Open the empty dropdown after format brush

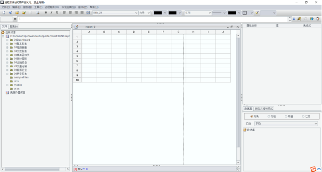click(268, 13)
